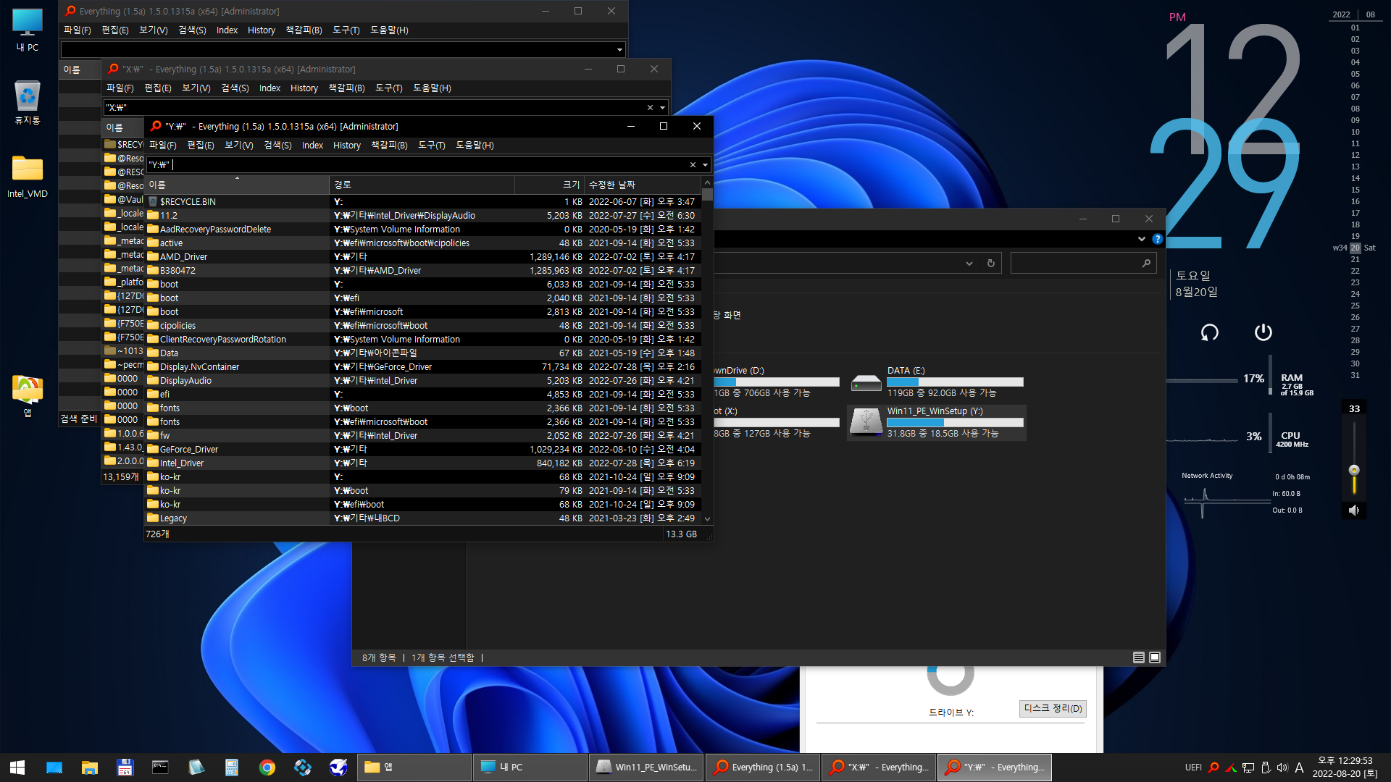
Task: Sort results by 수정한 날짜 column header
Action: tap(643, 185)
